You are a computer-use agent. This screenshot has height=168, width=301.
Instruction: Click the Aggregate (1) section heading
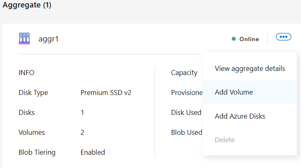pos(27,6)
